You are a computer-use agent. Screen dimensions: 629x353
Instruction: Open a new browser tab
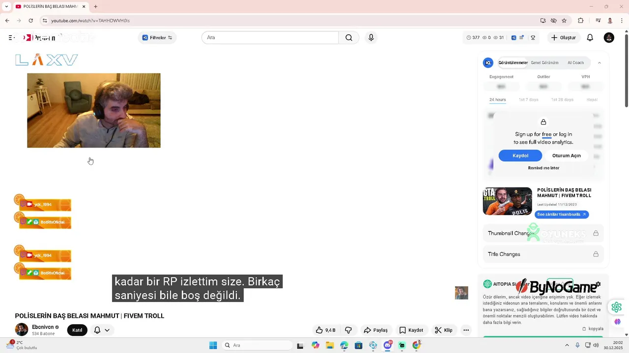95,6
